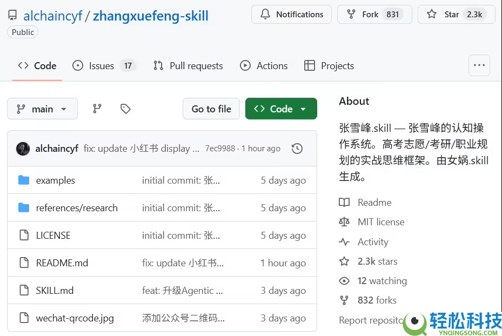Open commit hash 7ec9988
This screenshot has width=502, height=336.
click(x=220, y=149)
